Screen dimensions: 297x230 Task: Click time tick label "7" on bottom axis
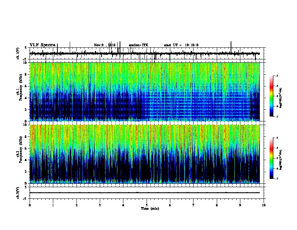point(193,205)
